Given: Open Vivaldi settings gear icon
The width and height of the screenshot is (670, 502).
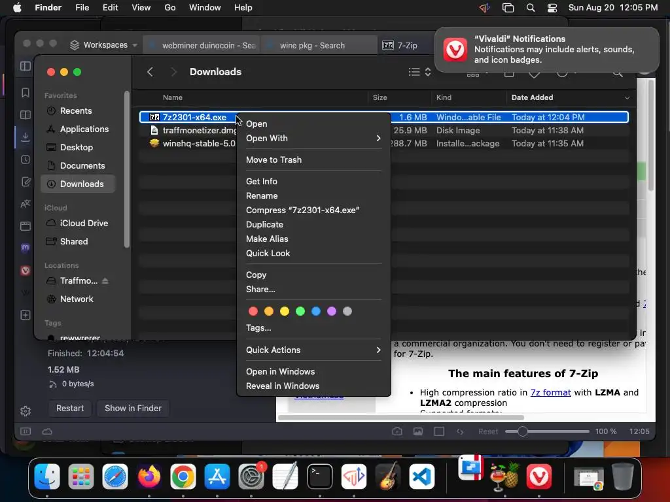Looking at the screenshot, I should click(26, 411).
